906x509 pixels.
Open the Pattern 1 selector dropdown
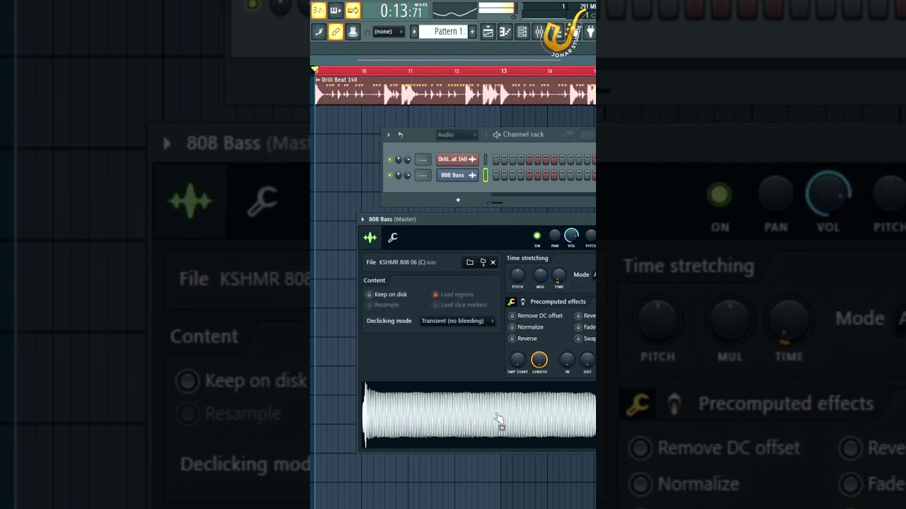(x=443, y=32)
